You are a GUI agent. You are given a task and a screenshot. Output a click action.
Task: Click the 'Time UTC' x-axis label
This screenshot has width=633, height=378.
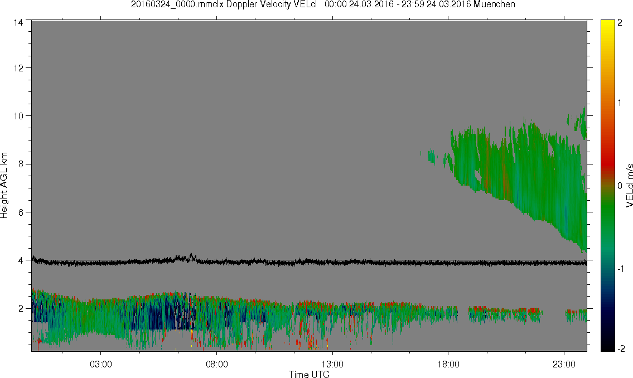[309, 374]
